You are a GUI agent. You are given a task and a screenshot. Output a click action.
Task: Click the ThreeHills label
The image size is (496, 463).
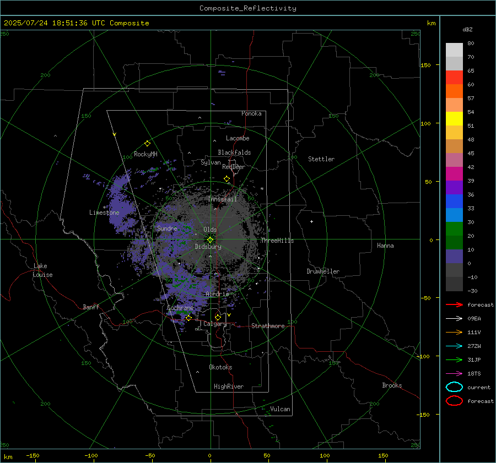(277, 241)
